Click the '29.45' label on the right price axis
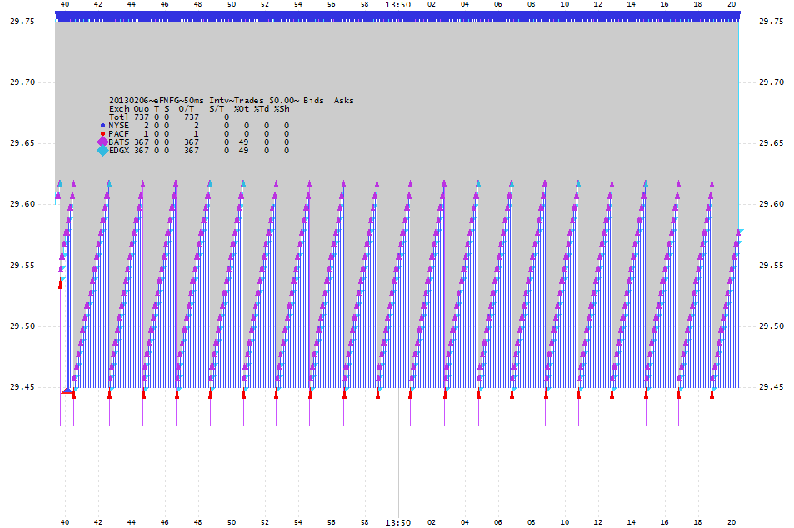Viewport: 794px width, 528px height. 772,387
